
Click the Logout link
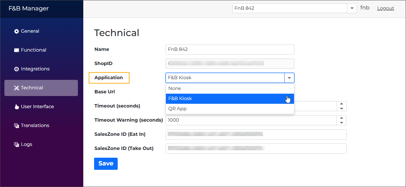click(385, 8)
